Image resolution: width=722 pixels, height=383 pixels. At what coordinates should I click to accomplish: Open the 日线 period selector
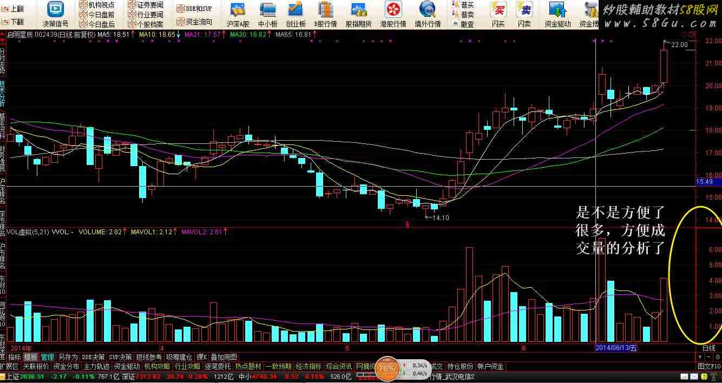tap(708, 348)
